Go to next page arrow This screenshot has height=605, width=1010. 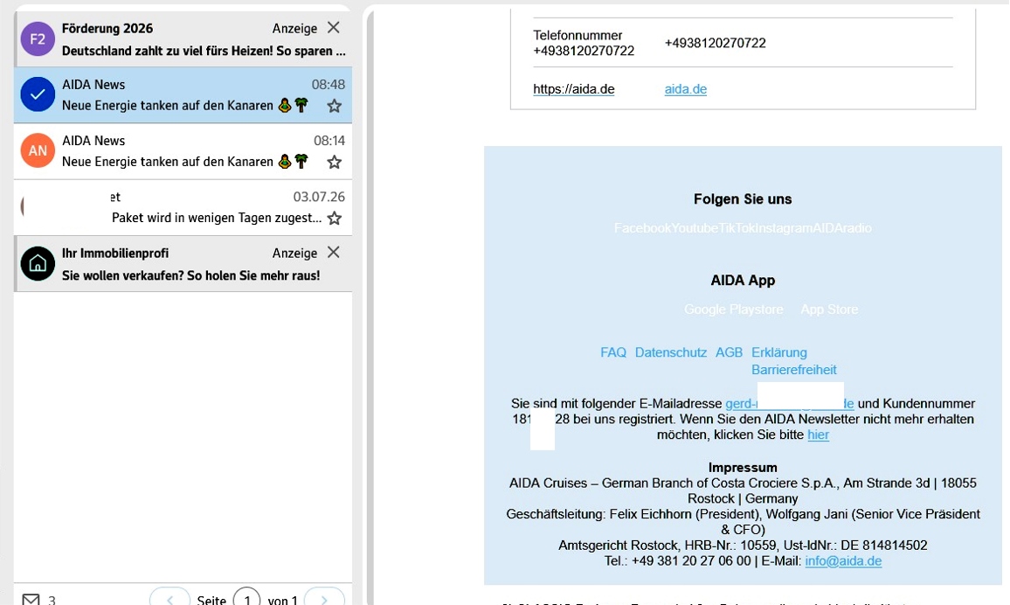tap(324, 599)
